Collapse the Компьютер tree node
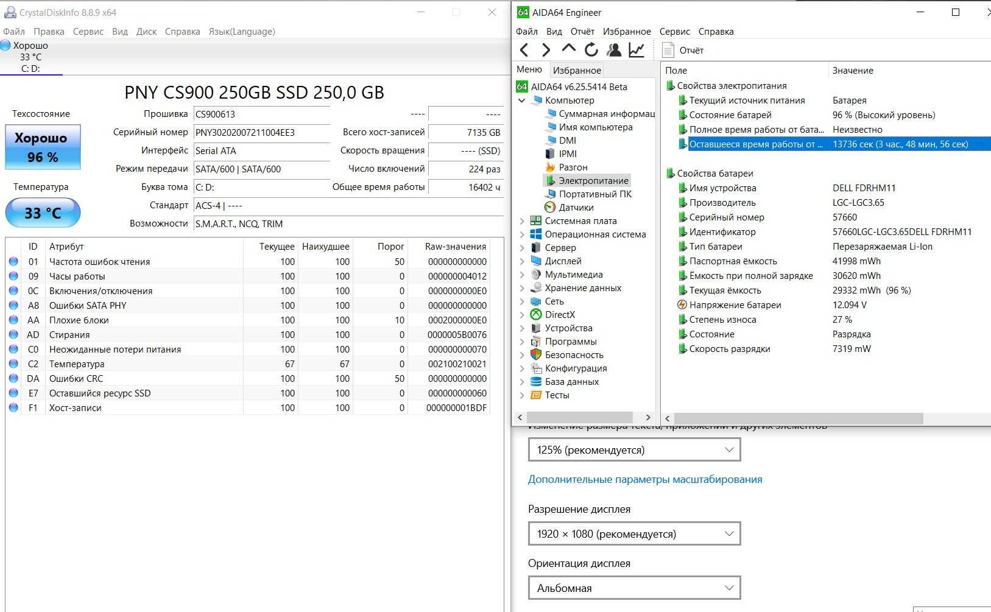The image size is (991, 612). (522, 100)
